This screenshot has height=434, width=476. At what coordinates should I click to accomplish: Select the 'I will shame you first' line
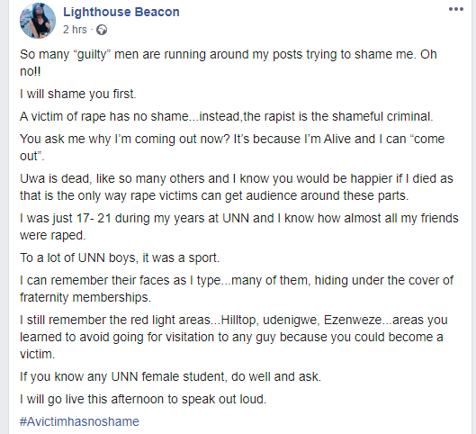(x=78, y=94)
